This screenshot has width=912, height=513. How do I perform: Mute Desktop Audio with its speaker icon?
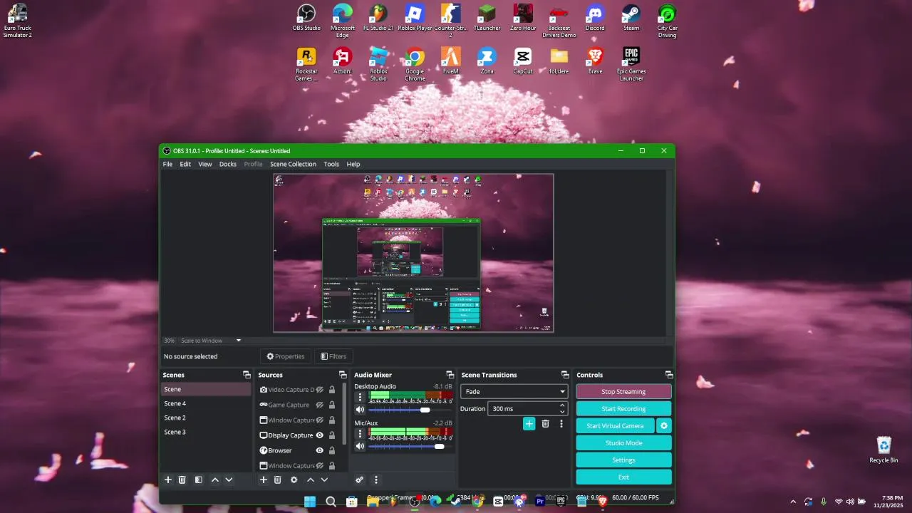click(x=360, y=410)
